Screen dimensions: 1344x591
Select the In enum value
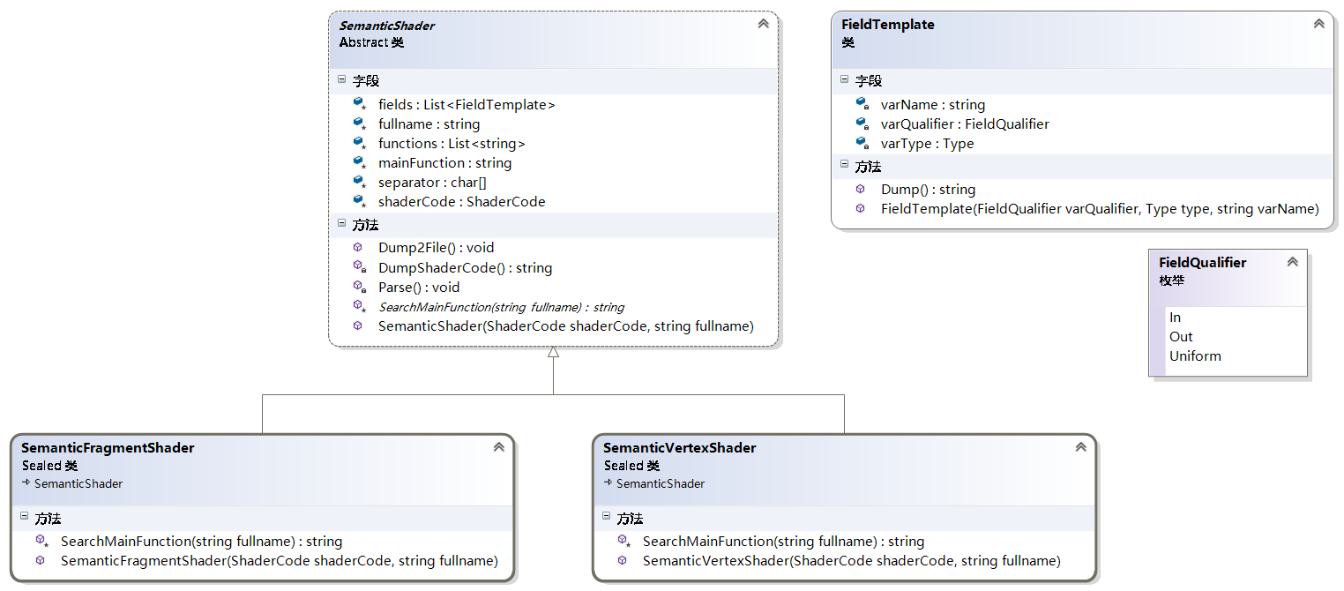(x=1175, y=318)
